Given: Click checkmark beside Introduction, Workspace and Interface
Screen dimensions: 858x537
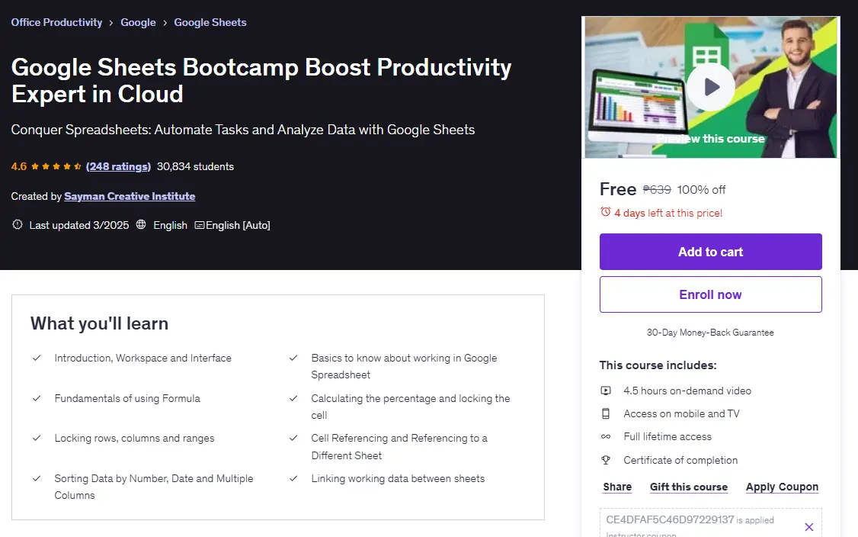Looking at the screenshot, I should (37, 358).
